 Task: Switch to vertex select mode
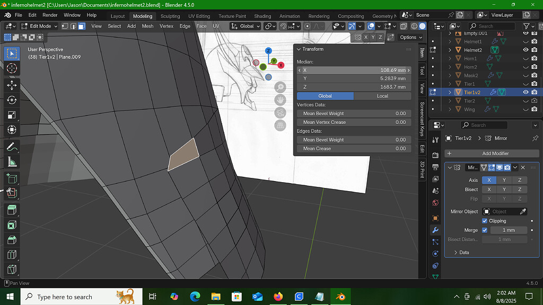[x=65, y=26]
